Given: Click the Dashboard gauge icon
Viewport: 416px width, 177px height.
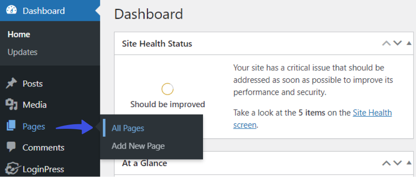Looking at the screenshot, I should (11, 10).
